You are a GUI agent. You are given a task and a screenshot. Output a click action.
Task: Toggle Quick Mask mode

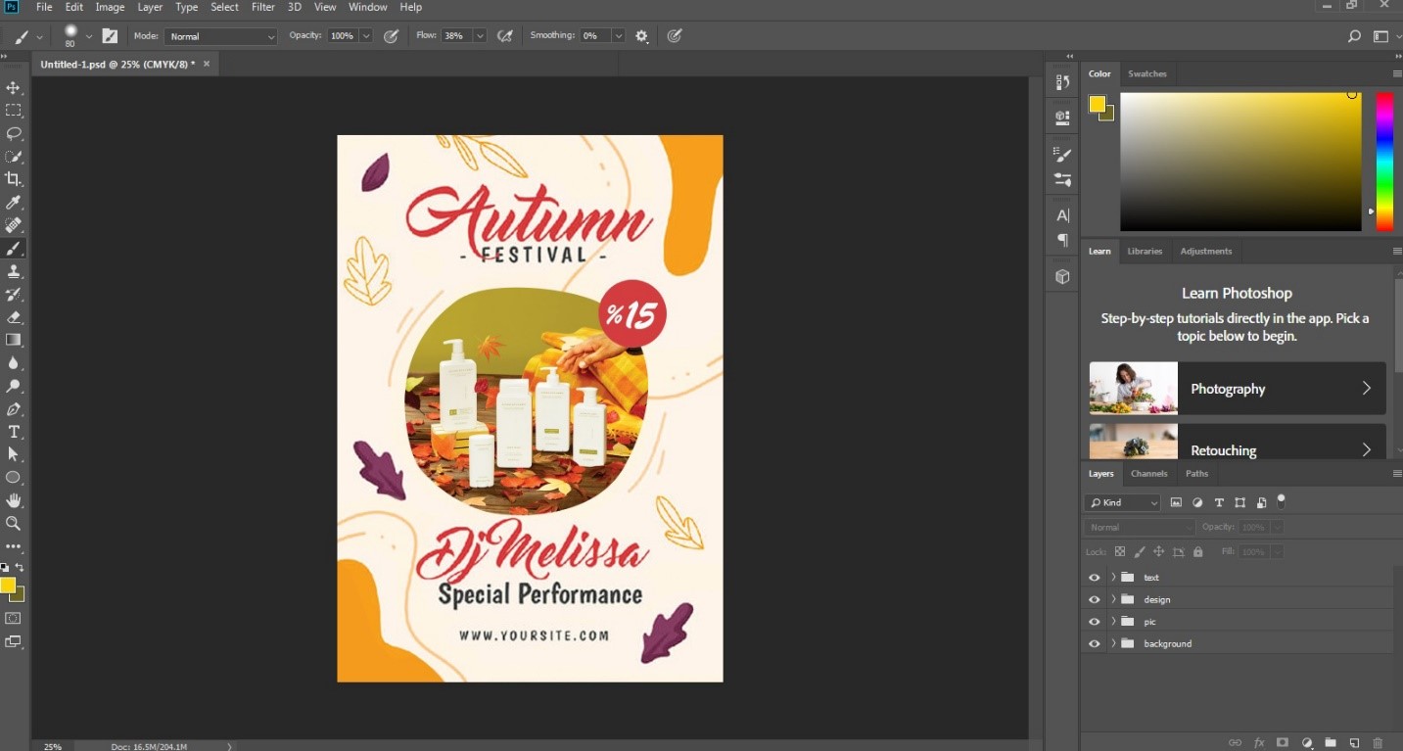pos(14,619)
